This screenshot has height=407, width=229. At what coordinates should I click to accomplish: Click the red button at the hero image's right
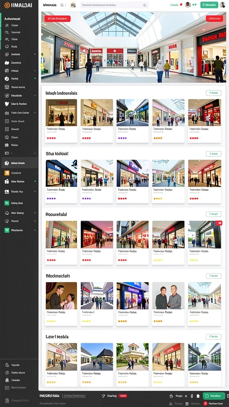coord(214,18)
